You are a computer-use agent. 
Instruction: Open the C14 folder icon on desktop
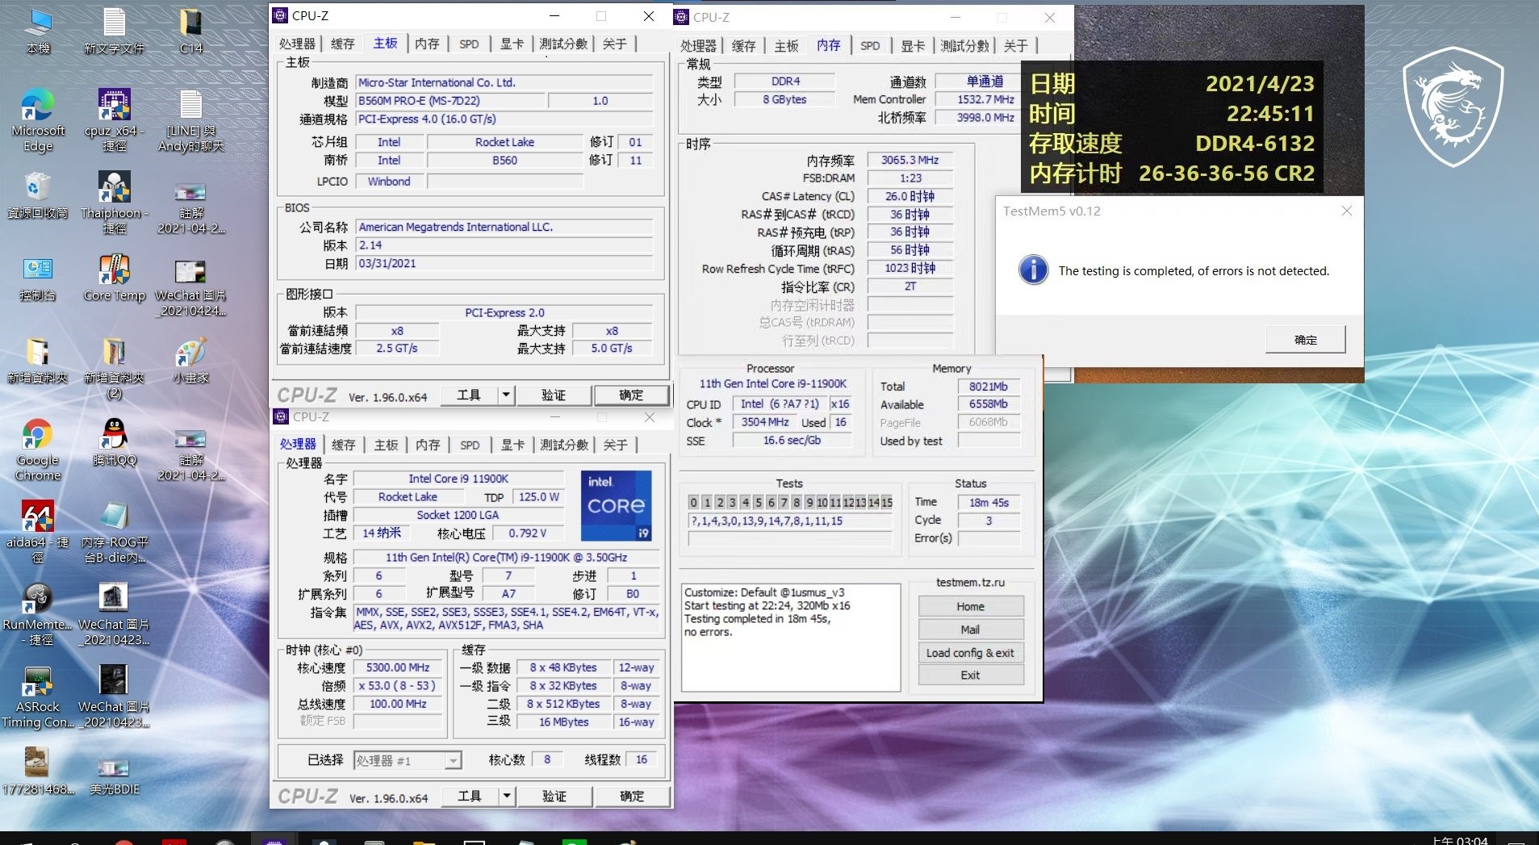click(x=191, y=31)
